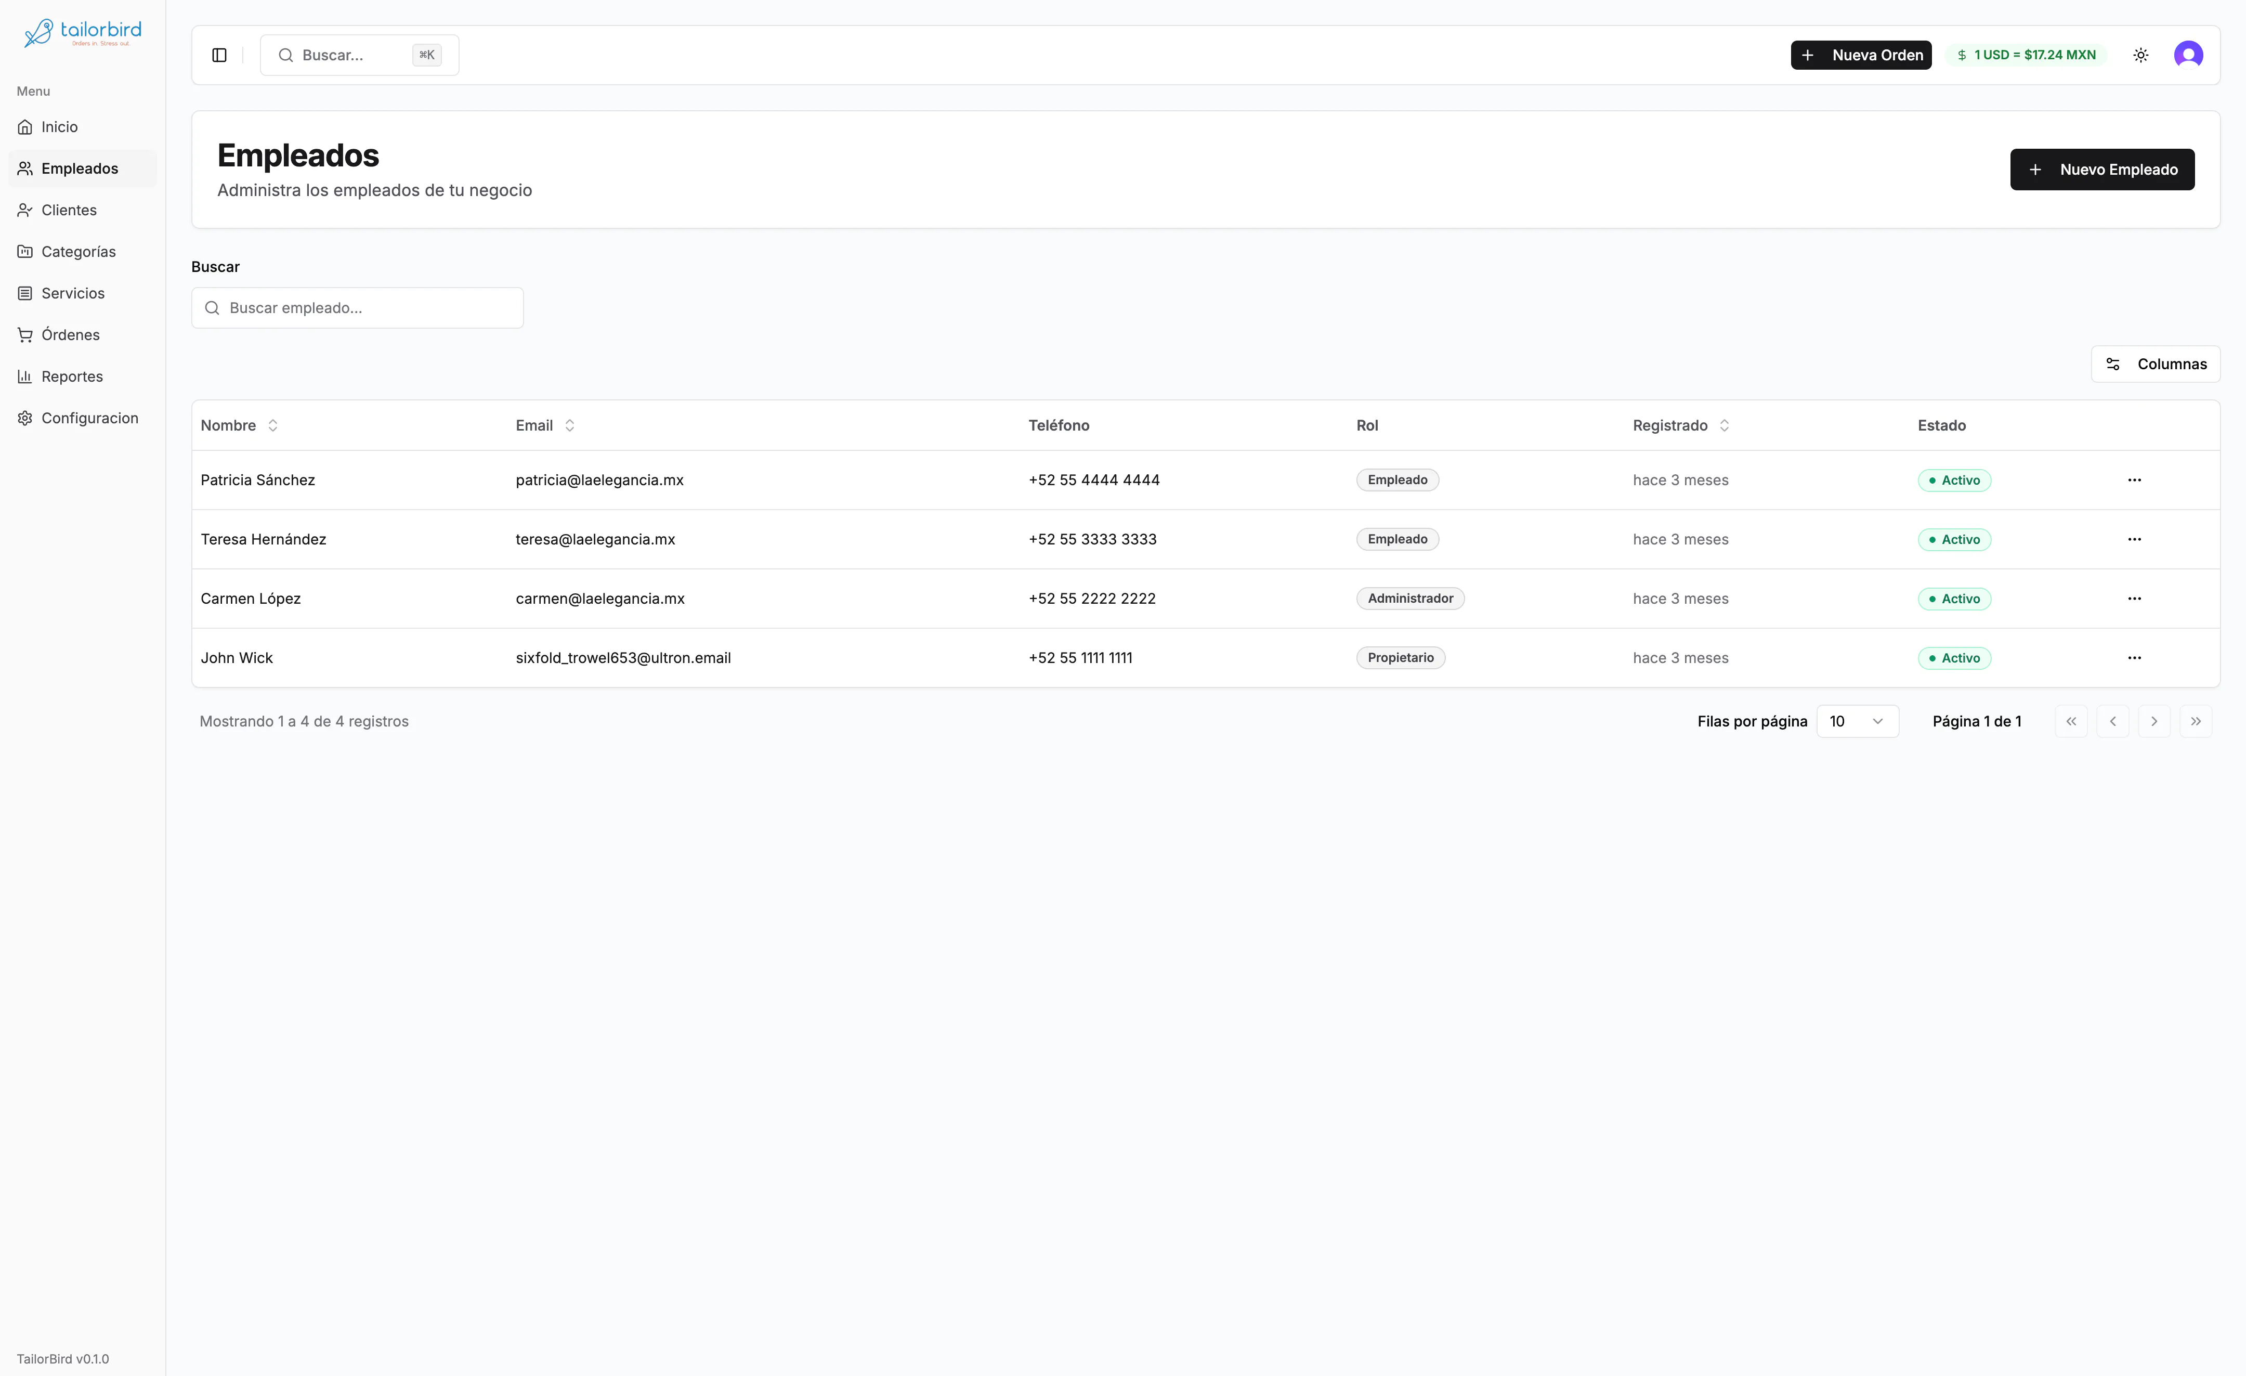Sort by Email column
Image resolution: width=2246 pixels, height=1376 pixels.
click(x=545, y=426)
